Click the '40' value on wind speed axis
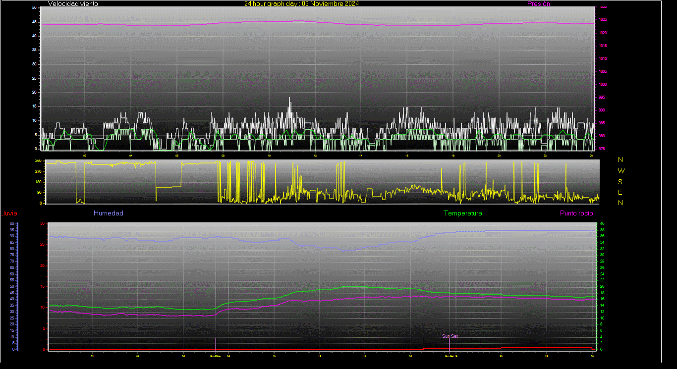Screen dimensions: 677x369 (34, 36)
